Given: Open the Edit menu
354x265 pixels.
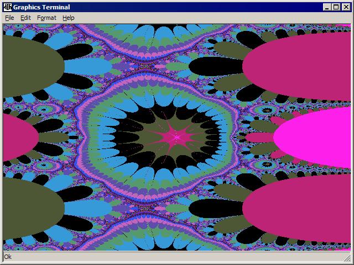Looking at the screenshot, I should [x=26, y=18].
